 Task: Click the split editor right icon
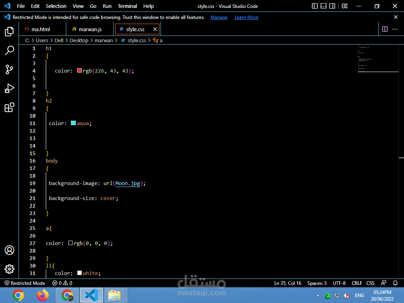coord(385,29)
